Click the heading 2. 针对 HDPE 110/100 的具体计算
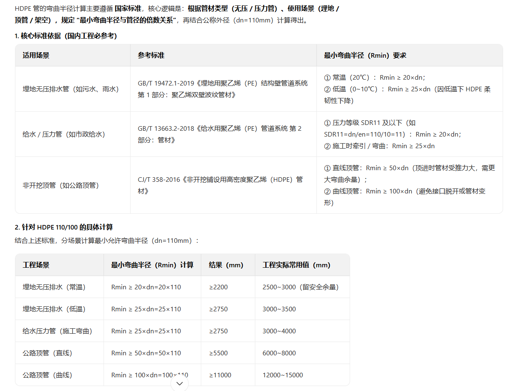Screen dimensions: 506x391 (x=64, y=227)
